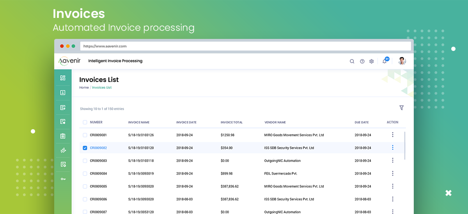
Task: Check the box for invoice CR0009083
Action: (x=85, y=161)
